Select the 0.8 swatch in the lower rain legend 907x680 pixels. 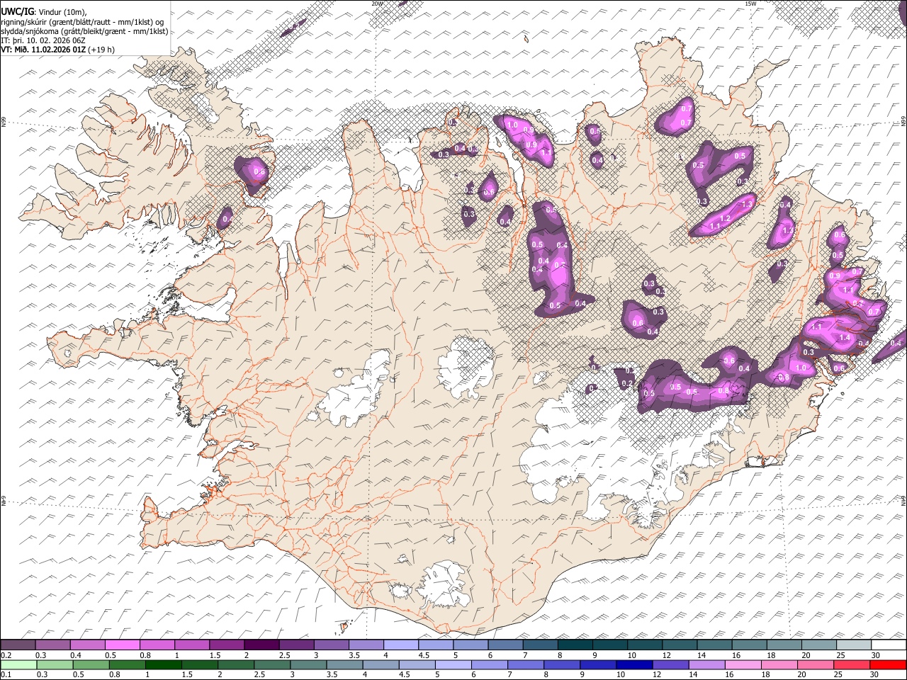click(x=128, y=665)
